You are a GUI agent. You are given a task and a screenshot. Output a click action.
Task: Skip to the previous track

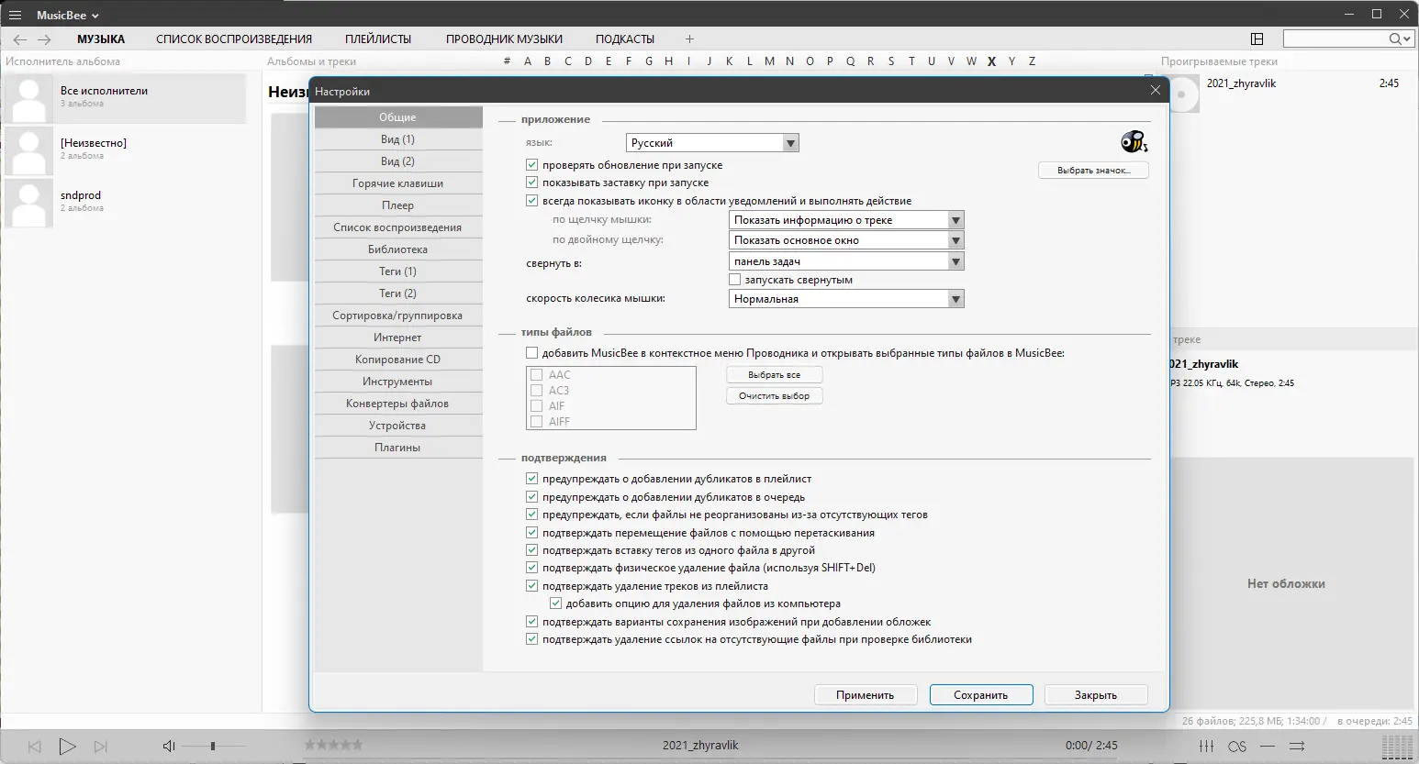click(34, 747)
